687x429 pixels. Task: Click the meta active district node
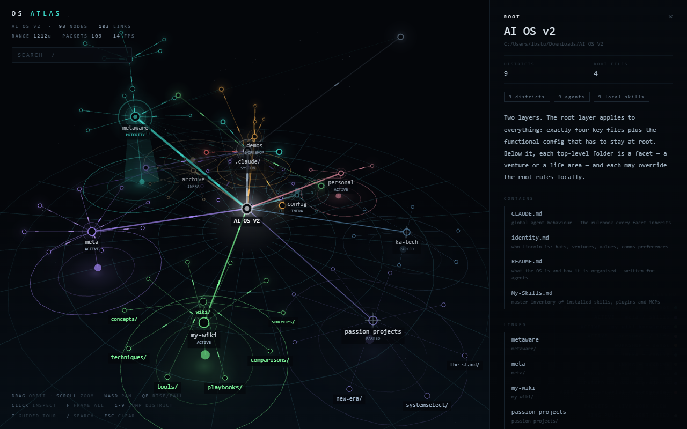(x=92, y=232)
